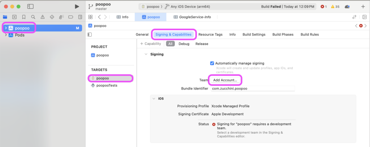Switch to the Info editor tab
370x147 pixels.
(x=122, y=17)
